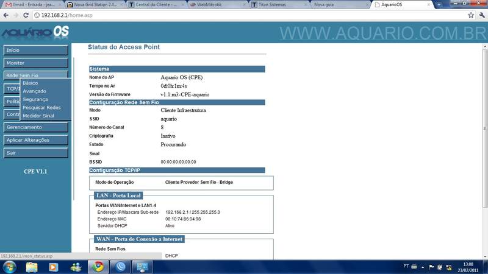Close the AquarioOS tab
Viewport: 488px width, 274px height.
coord(429,5)
